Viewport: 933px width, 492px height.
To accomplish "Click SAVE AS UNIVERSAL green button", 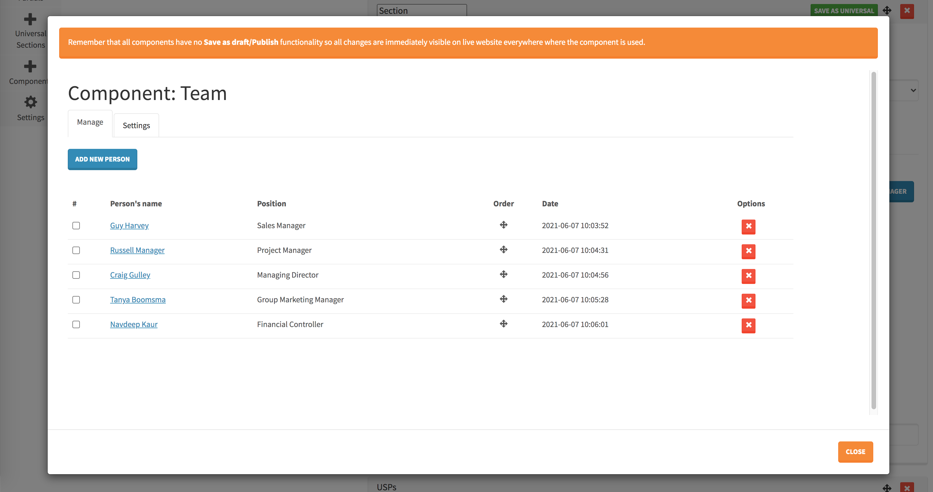I will pos(845,11).
